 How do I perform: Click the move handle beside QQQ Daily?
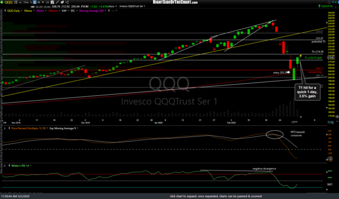[5, 11]
